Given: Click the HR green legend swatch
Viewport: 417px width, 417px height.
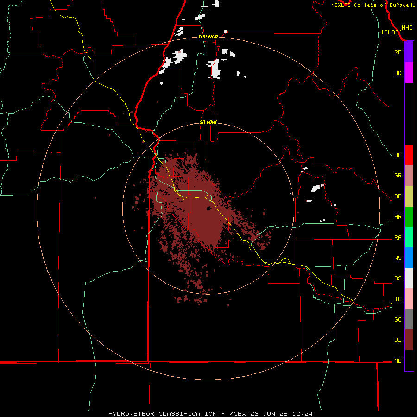Looking at the screenshot, I should click(409, 216).
